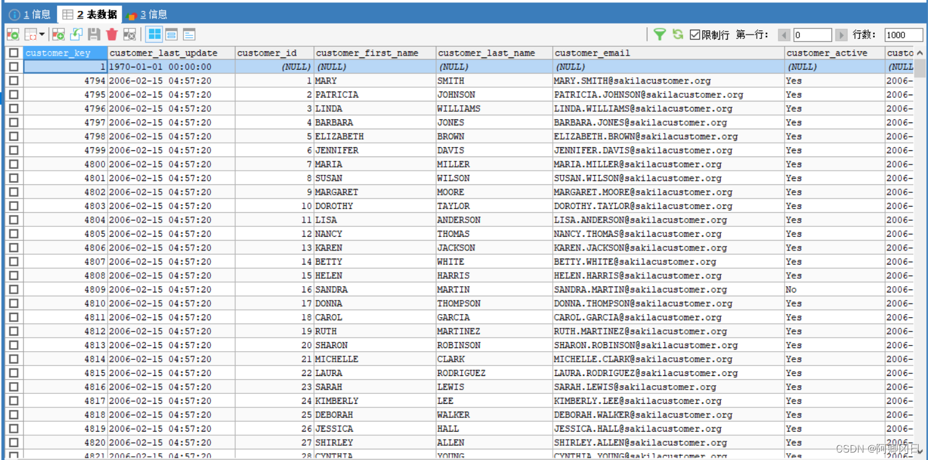
Task: Switch to grid view mode icon
Action: (155, 35)
